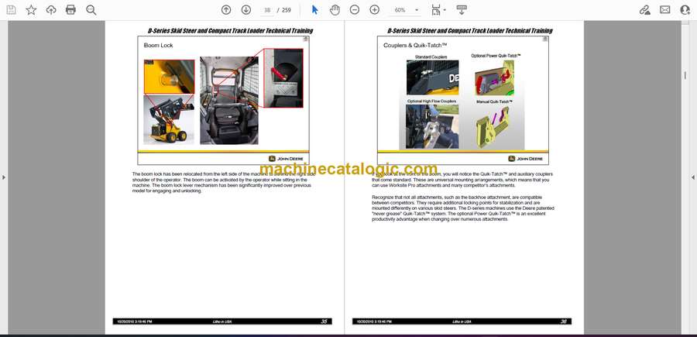Screen dimensions: 697x337
Task: Click the page 36 footer number
Action: tap(564, 322)
